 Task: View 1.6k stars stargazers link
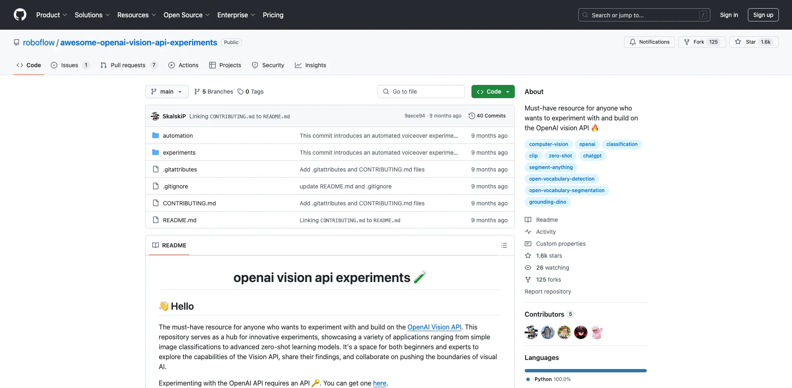point(543,256)
